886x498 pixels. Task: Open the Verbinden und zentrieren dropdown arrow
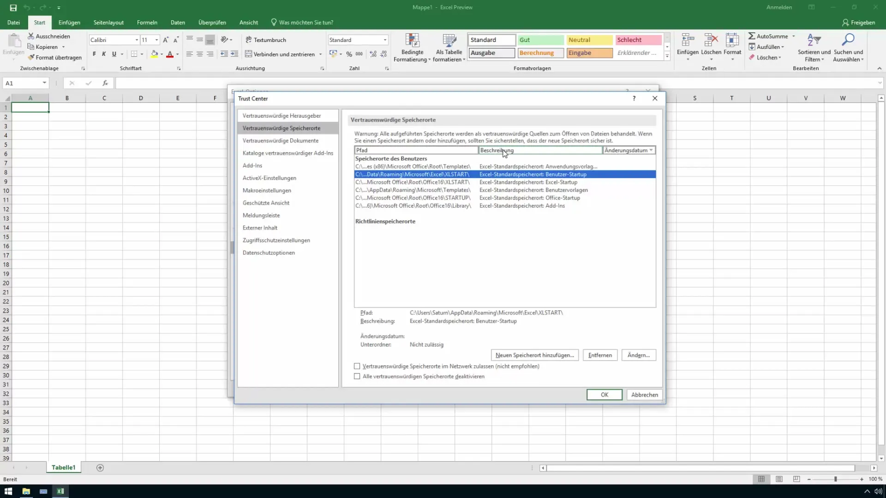coord(320,54)
